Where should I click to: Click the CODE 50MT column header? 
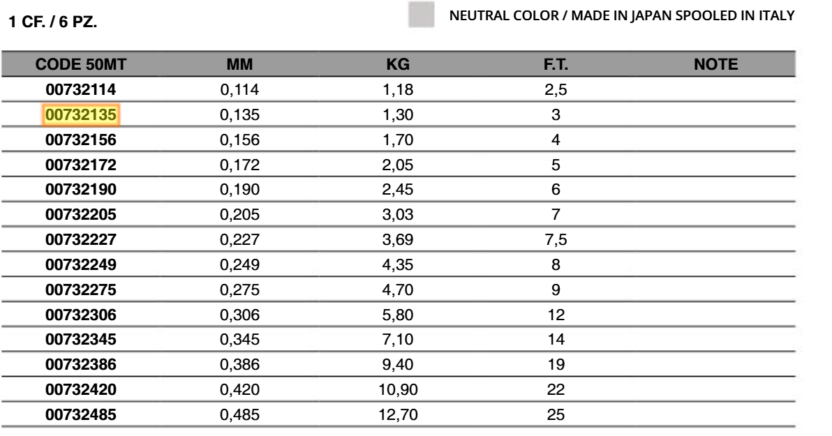(x=81, y=64)
